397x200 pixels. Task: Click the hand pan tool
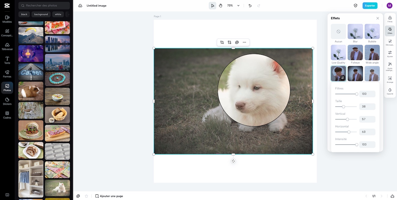[220, 6]
